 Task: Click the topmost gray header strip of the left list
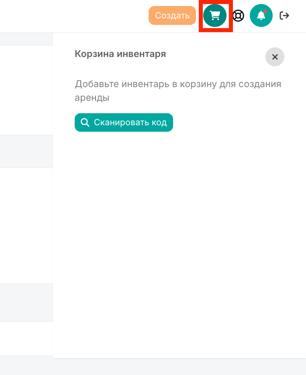tap(27, 39)
